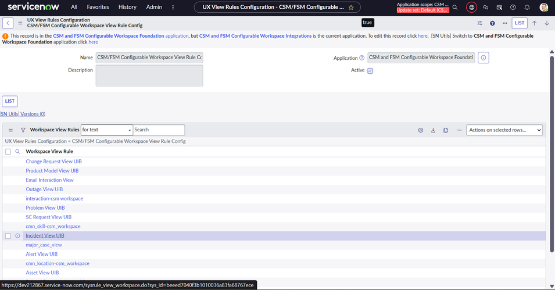Open CSM and FSM Configurable Workspace Integrations link
555x290 pixels.
[x=256, y=36]
